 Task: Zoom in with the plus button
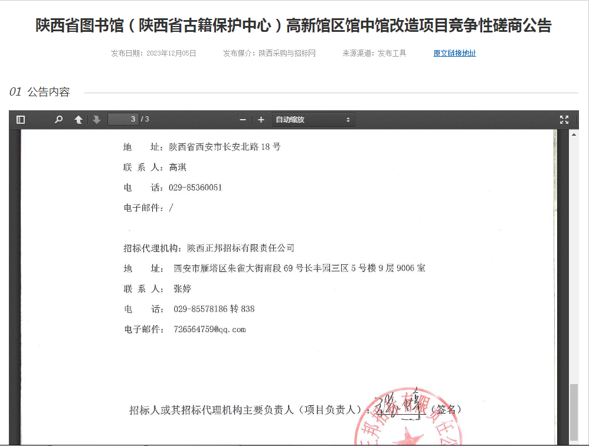[x=261, y=120]
